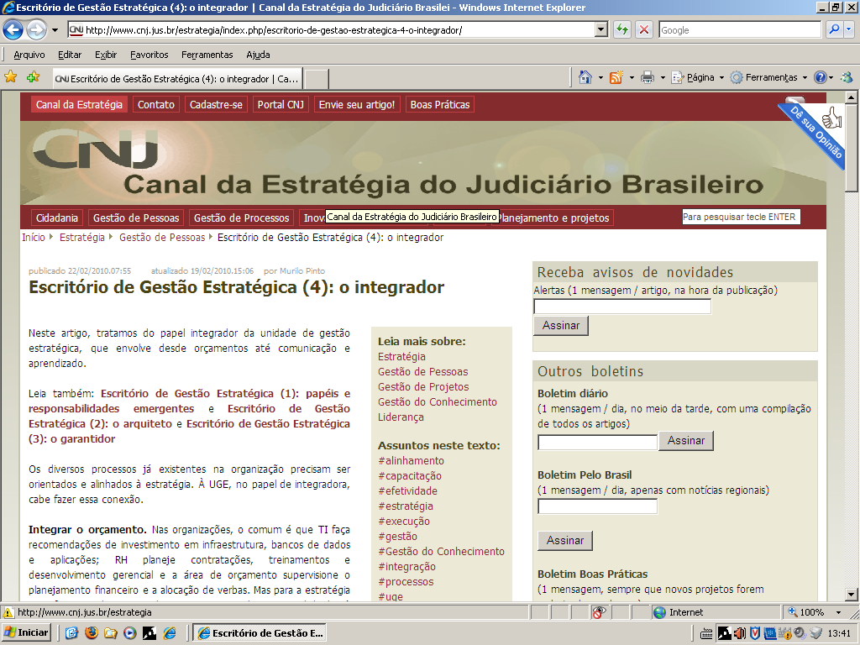860x645 pixels.
Task: Launch Firefox from the quick launch bar
Action: click(x=92, y=632)
